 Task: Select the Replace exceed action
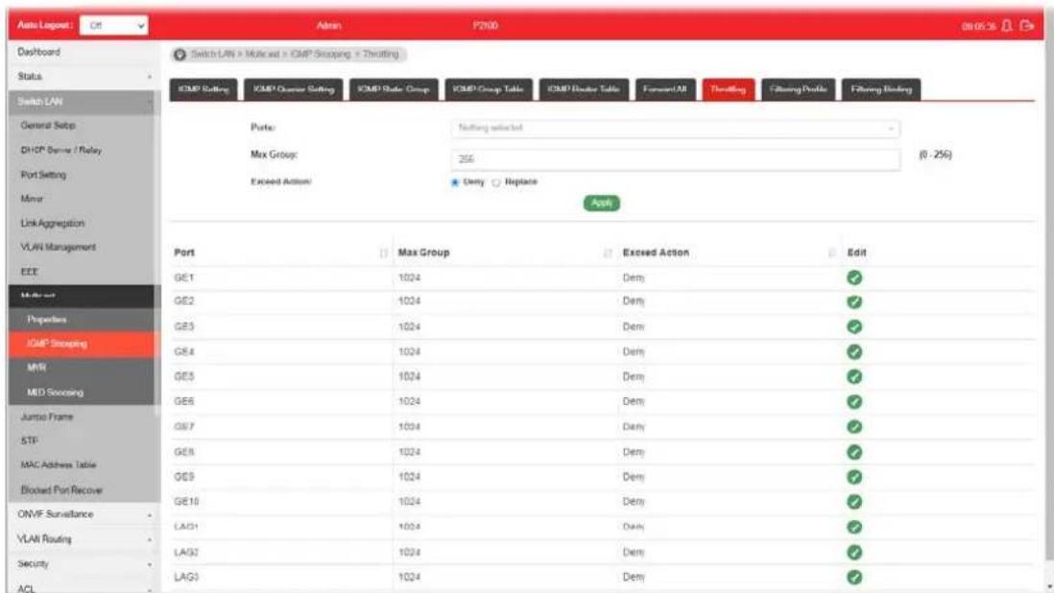(x=496, y=182)
